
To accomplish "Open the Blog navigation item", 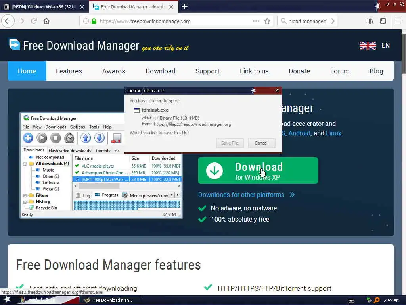I will point(376,71).
